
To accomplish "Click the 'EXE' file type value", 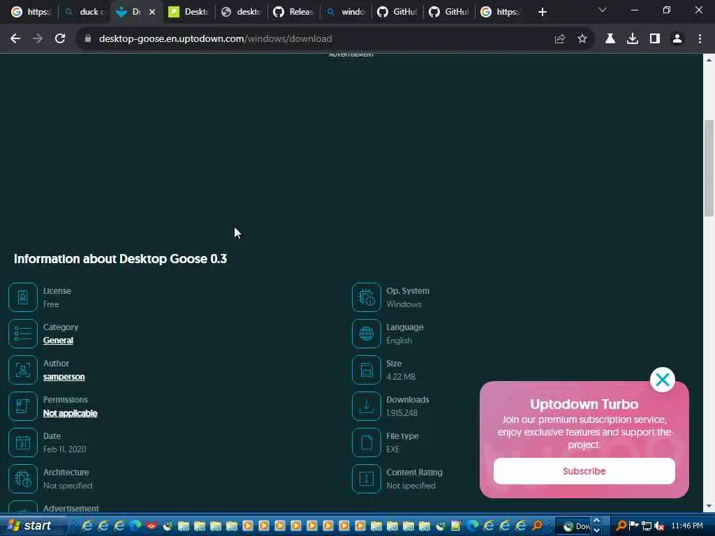I will [x=392, y=449].
